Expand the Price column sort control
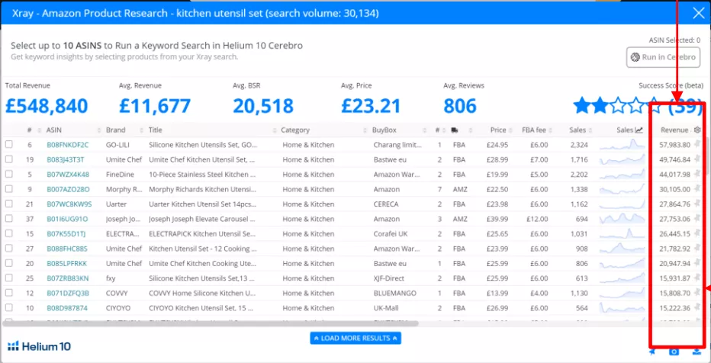 [511, 130]
